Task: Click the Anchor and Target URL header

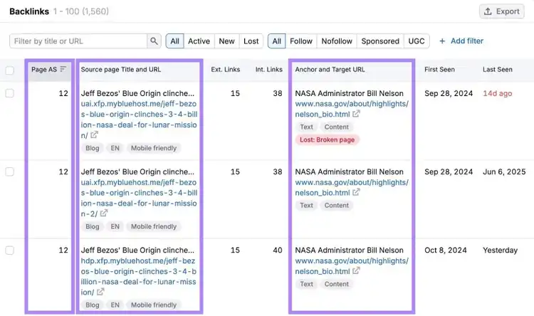Action: tap(330, 70)
